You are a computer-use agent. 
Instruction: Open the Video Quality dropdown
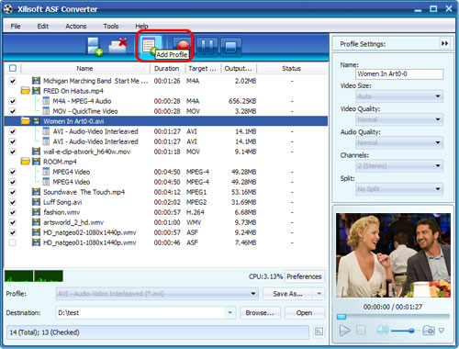399,119
